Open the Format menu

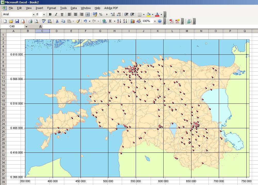[52, 8]
